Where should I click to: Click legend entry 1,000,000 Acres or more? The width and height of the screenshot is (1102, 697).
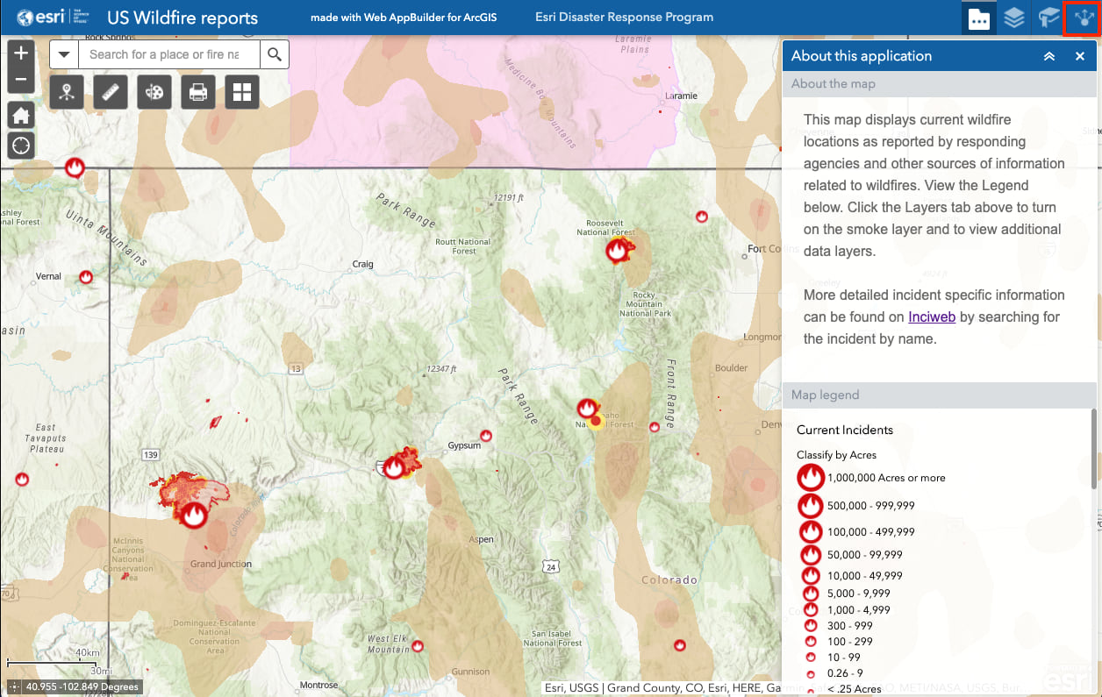pos(886,478)
